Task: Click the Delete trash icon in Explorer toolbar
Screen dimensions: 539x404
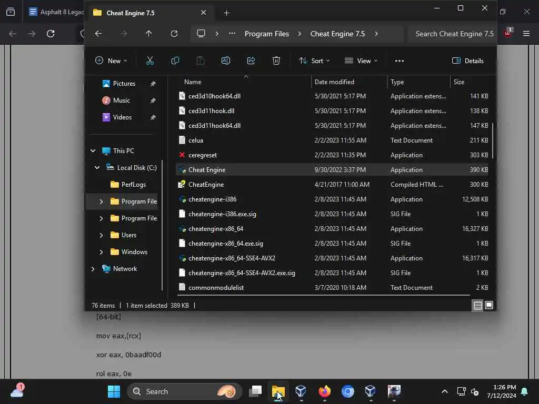Action: coord(276,61)
